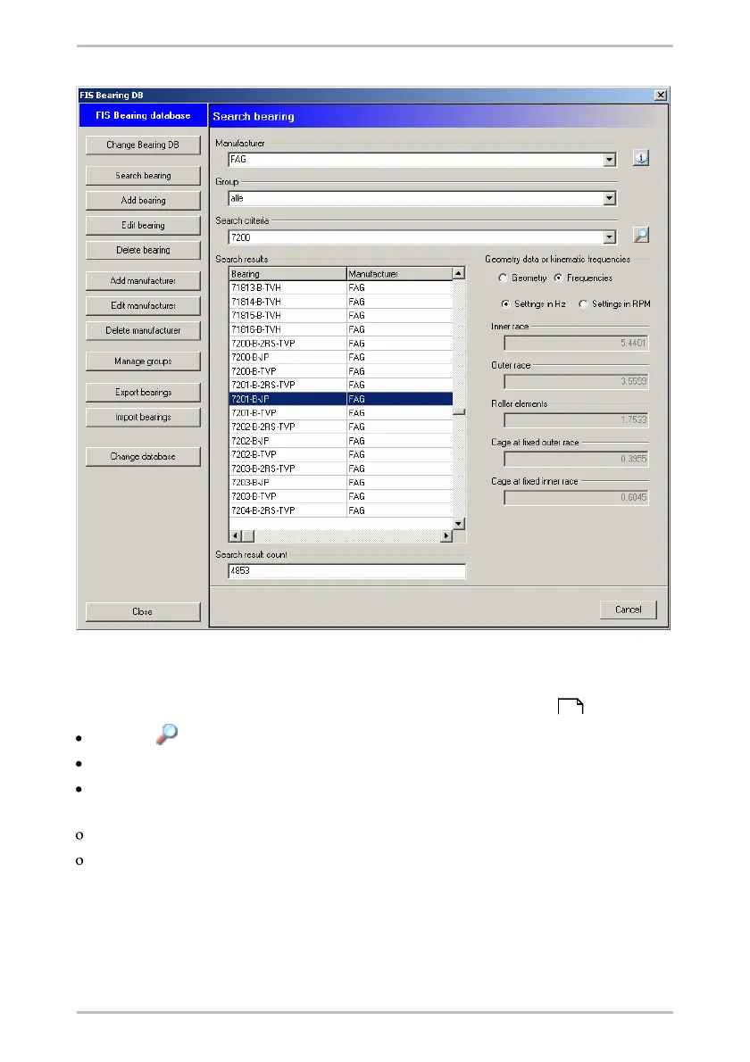Viewport: 750px width, 1062px height.
Task: Expand the Search criteria dropdown arrow
Action: 610,237
